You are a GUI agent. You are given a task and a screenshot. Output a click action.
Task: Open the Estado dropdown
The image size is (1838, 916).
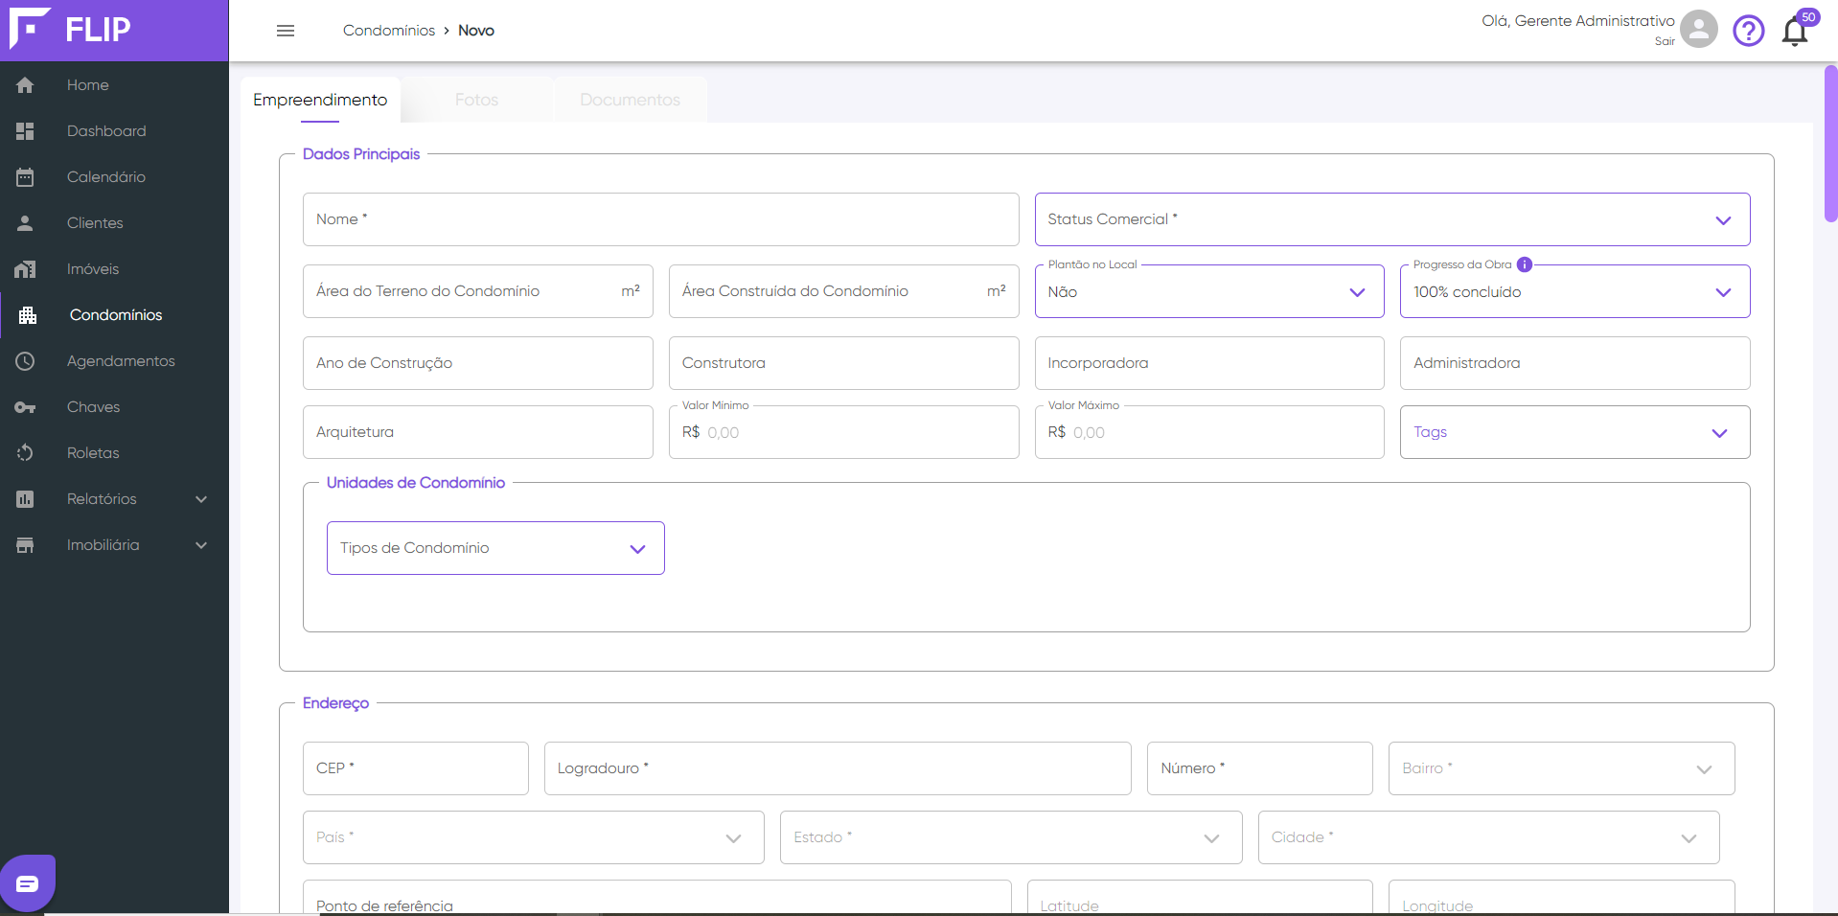pyautogui.click(x=1011, y=837)
